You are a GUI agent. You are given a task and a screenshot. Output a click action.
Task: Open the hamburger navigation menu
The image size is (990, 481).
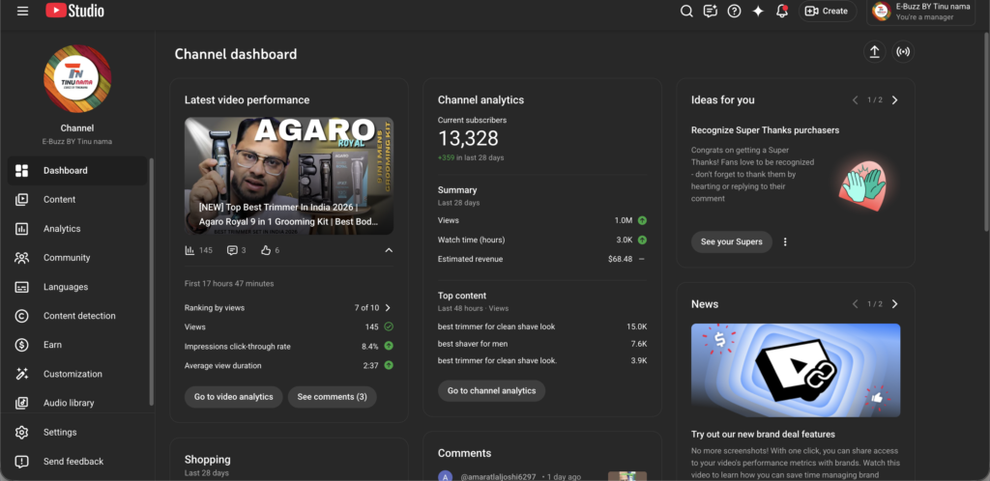tap(22, 11)
